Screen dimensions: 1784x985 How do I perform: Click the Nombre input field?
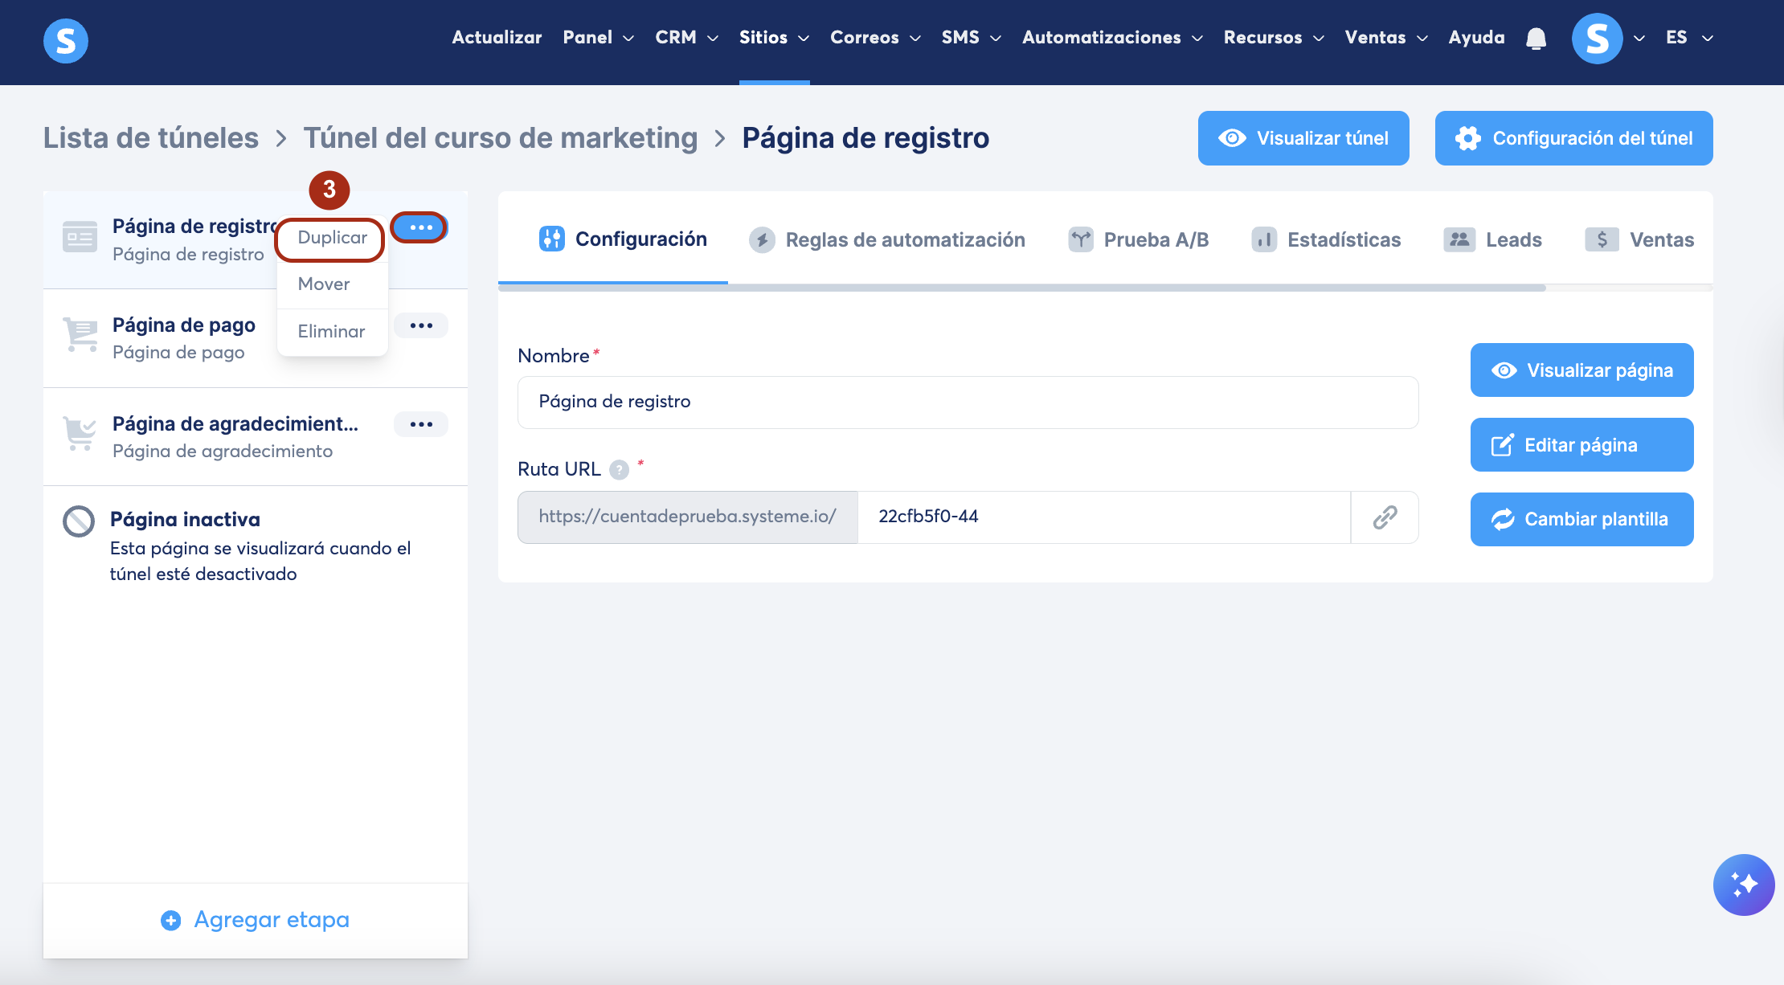pos(968,402)
